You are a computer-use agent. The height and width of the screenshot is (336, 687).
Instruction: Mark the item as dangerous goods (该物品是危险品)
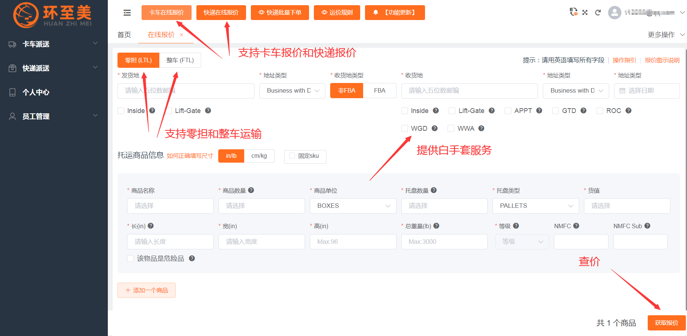tap(130, 258)
